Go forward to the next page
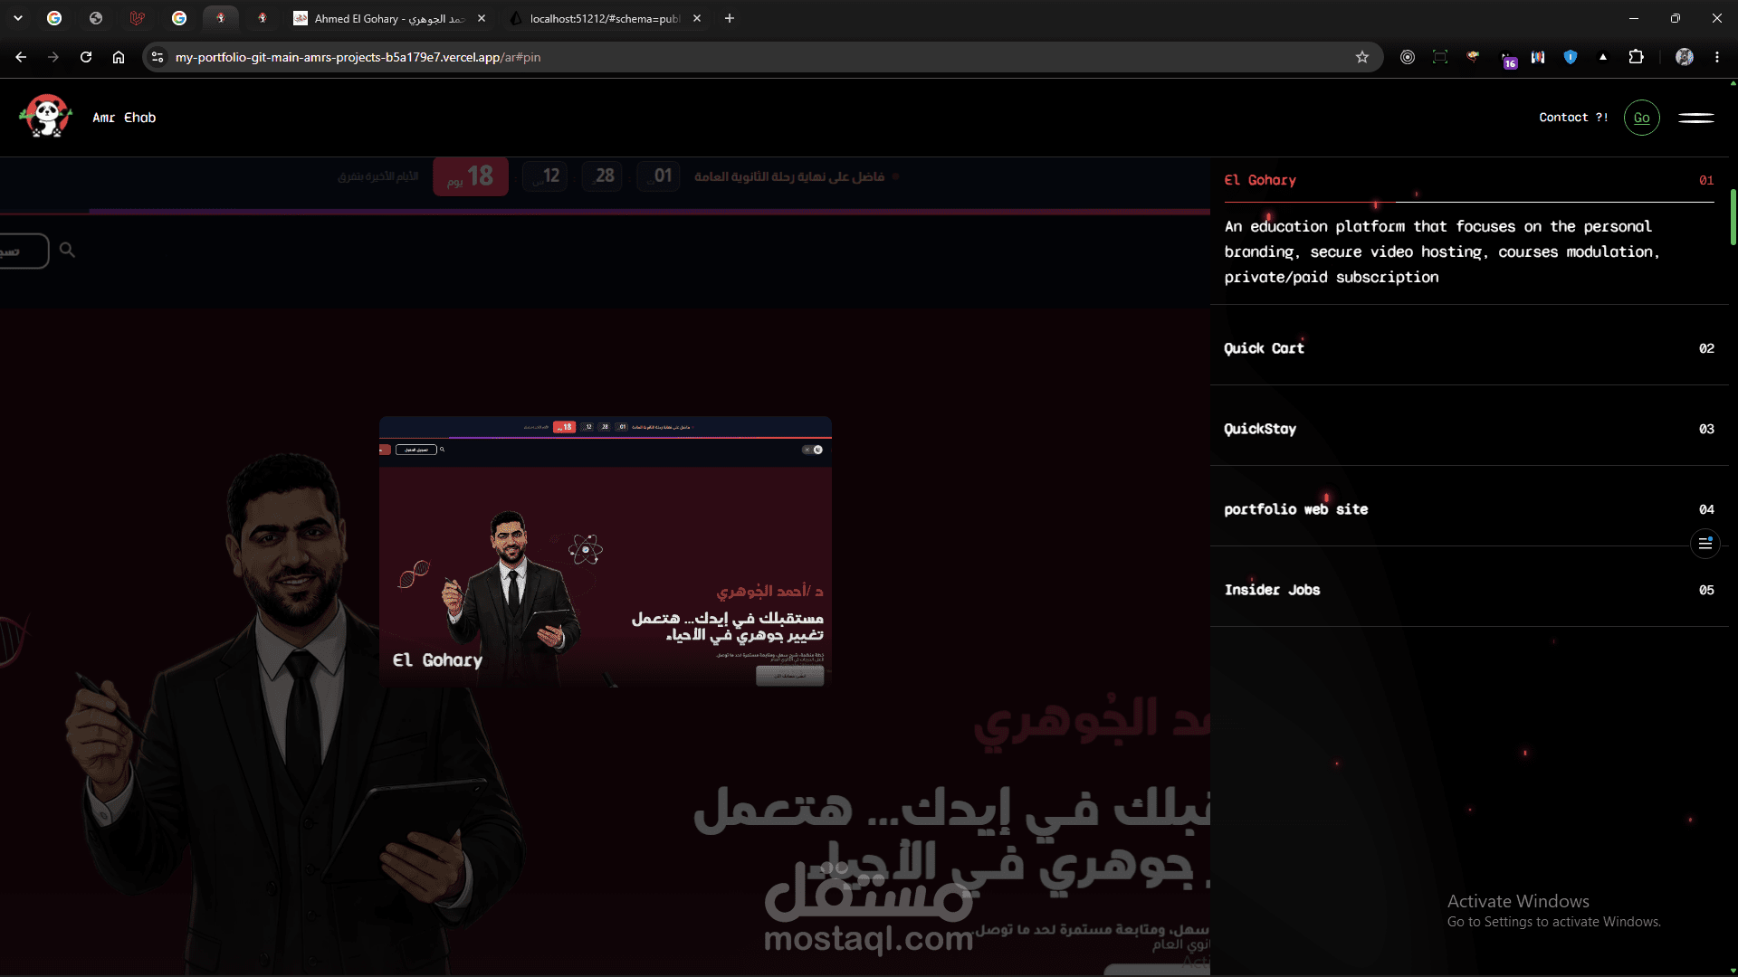 tap(53, 57)
